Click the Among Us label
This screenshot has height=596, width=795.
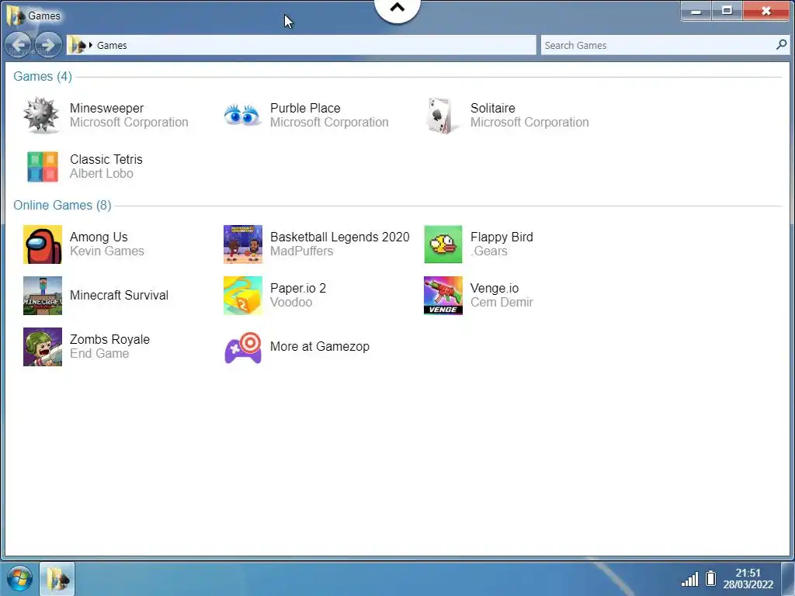pyautogui.click(x=99, y=237)
